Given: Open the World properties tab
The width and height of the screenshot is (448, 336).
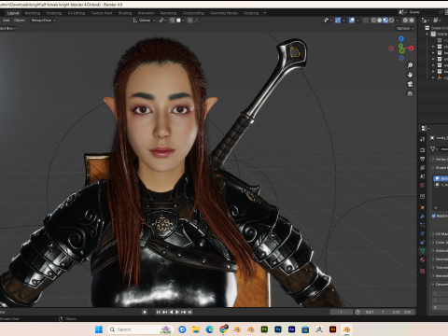Looking at the screenshot, I should click(422, 185).
